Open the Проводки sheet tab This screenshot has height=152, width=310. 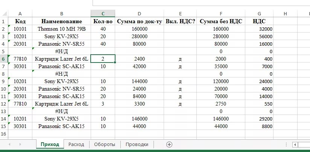tap(137, 145)
